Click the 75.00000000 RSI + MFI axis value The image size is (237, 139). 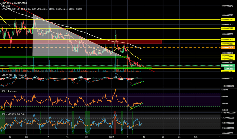(x=229, y=118)
